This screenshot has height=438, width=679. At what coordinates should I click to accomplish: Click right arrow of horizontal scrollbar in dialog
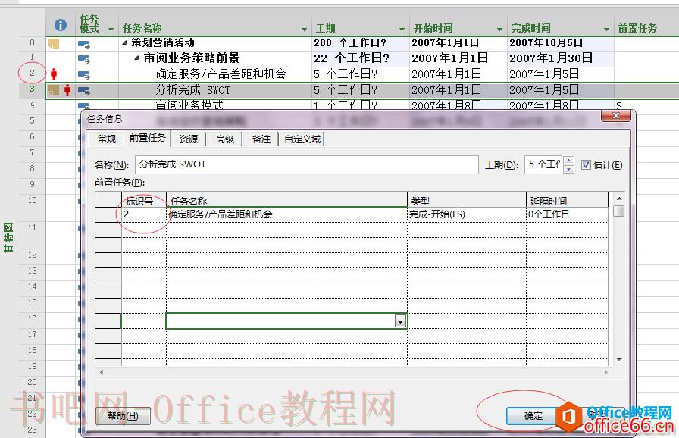point(605,372)
